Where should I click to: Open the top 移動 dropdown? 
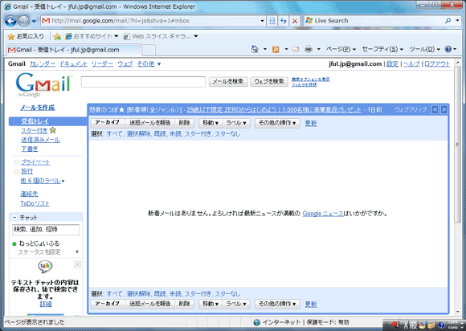coord(211,123)
